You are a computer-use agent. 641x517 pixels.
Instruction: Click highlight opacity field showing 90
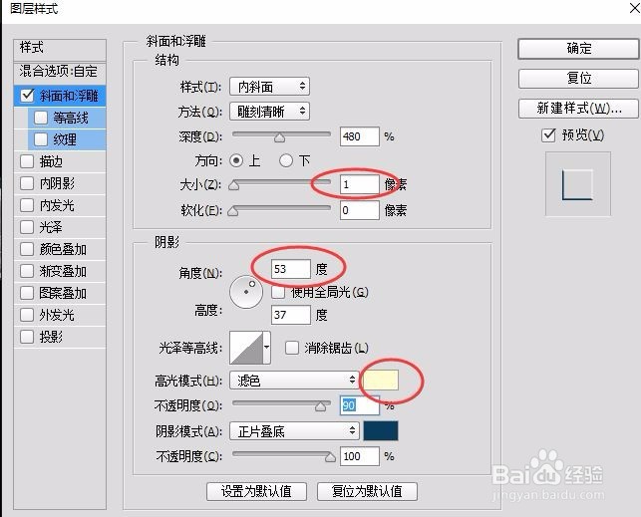pyautogui.click(x=359, y=405)
